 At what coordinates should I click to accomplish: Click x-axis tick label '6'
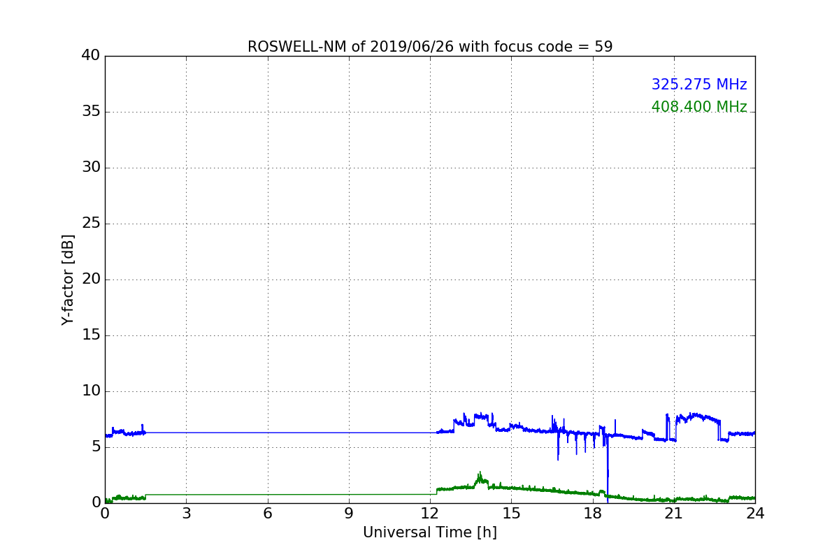point(267,513)
